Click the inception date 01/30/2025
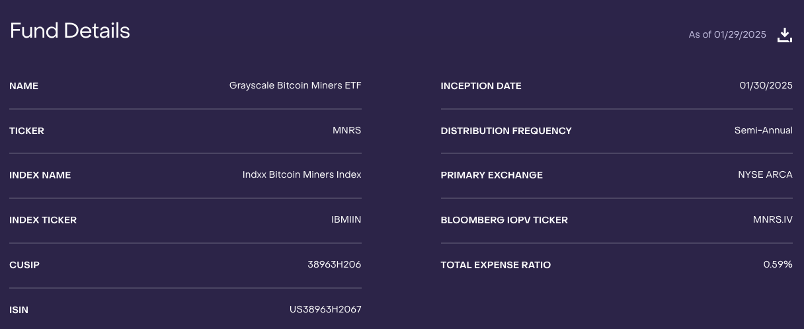The image size is (804, 329). (x=766, y=85)
